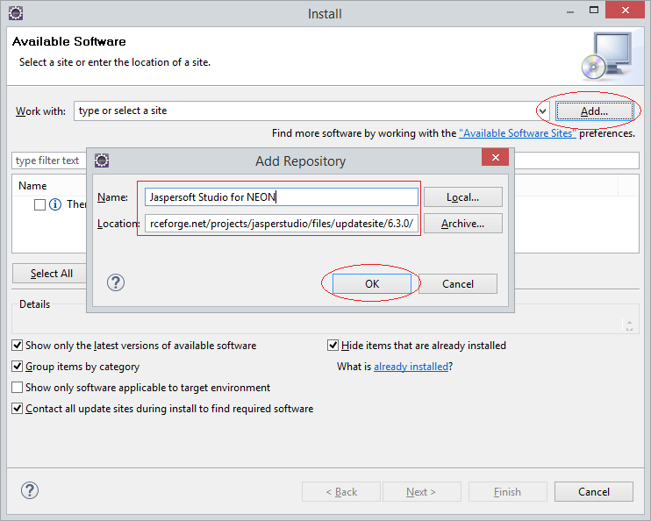Expand the Work with site dropdown arrow

(x=542, y=111)
